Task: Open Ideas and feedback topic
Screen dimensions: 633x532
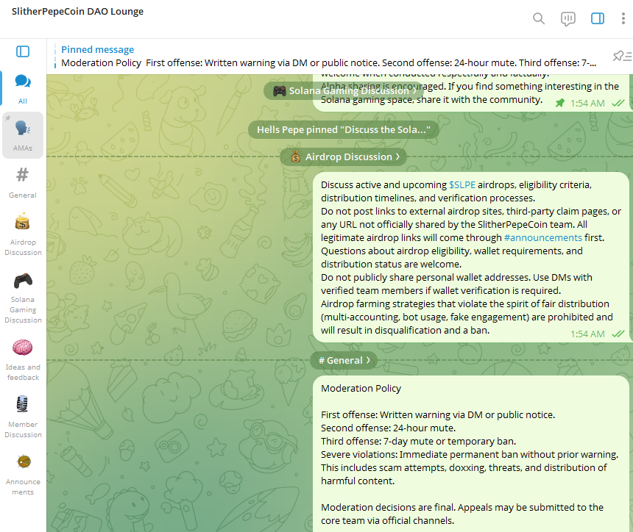Action: tap(23, 359)
